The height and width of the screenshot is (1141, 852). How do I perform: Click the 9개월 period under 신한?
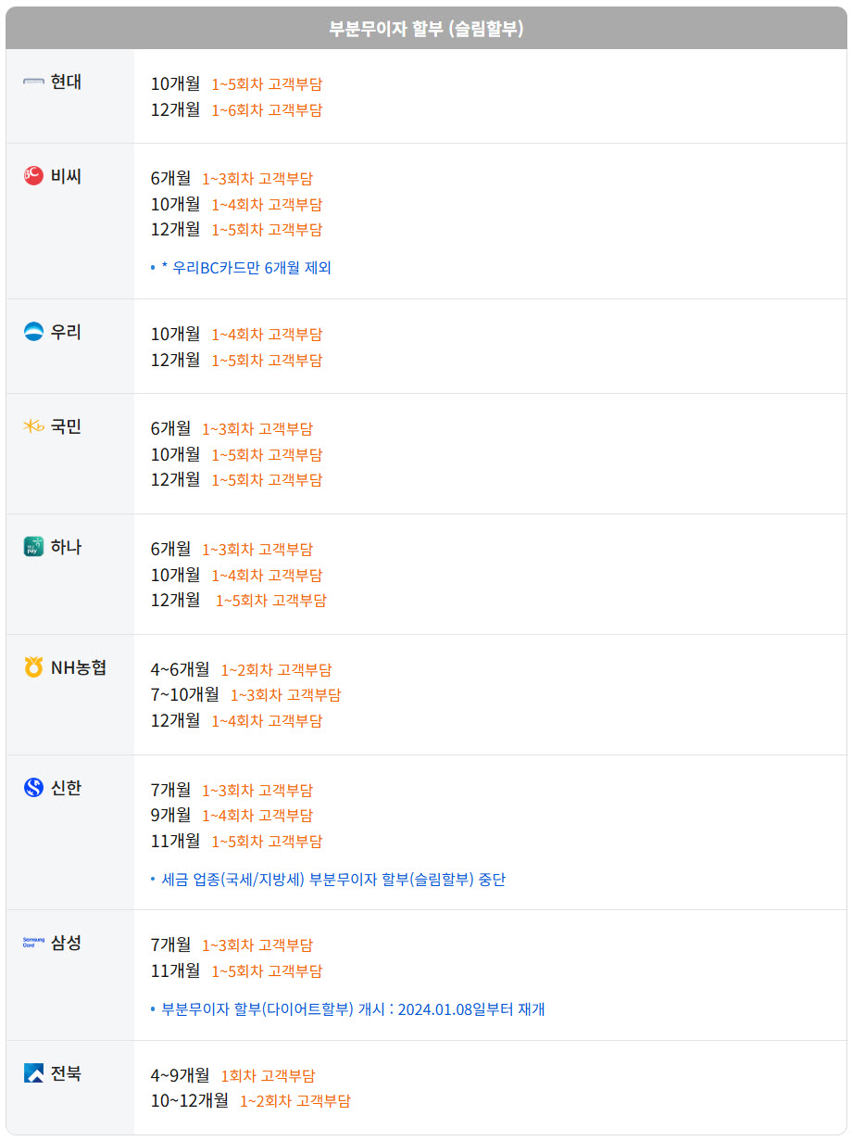[171, 815]
